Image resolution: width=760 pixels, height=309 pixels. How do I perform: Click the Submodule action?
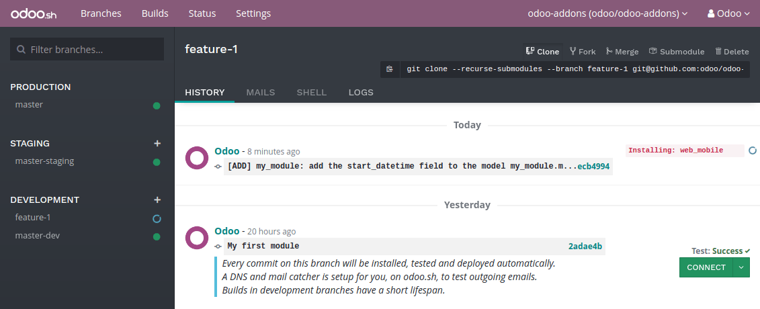pos(677,51)
